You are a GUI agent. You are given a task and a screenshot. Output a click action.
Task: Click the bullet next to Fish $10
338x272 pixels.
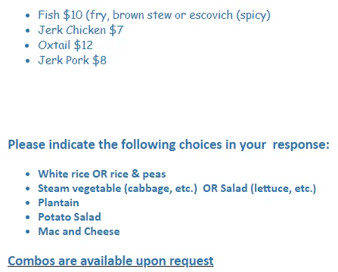tap(28, 16)
